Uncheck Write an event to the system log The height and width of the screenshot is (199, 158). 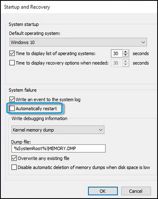pyautogui.click(x=12, y=99)
